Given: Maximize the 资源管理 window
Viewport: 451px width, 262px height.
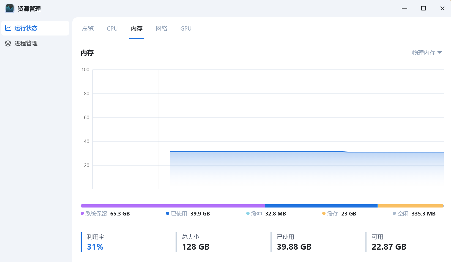Looking at the screenshot, I should pyautogui.click(x=423, y=9).
